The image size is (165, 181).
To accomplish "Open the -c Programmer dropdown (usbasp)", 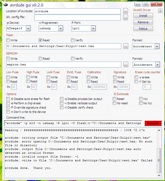I will [x=61, y=28].
